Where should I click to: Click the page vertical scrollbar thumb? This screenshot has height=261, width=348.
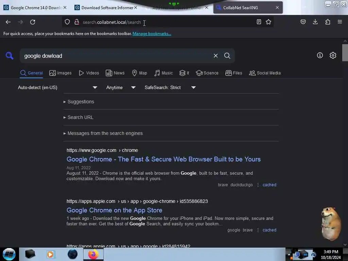(345, 53)
